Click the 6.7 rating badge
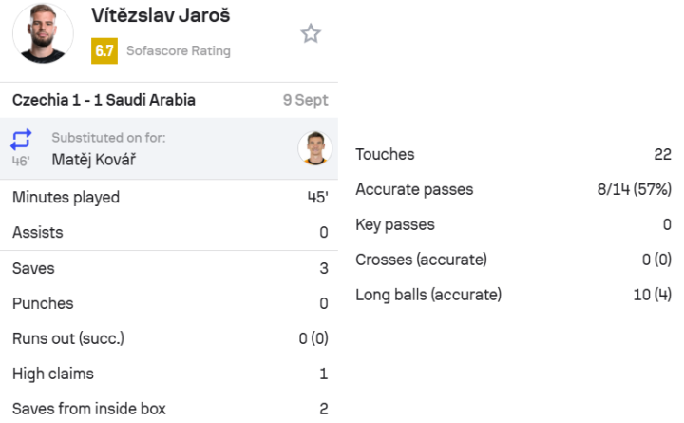Screen dimensions: 684x423 click(x=104, y=51)
